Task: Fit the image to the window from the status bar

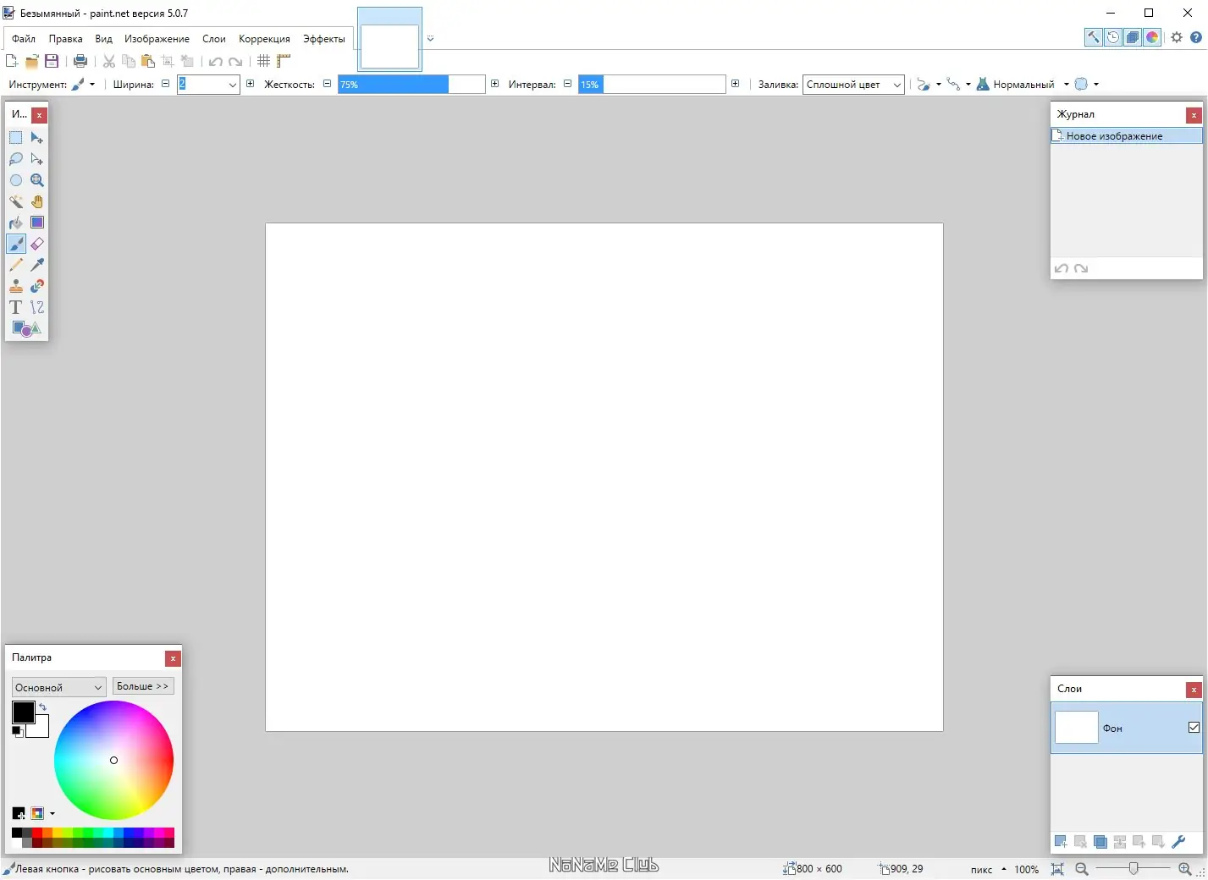Action: [x=1057, y=869]
